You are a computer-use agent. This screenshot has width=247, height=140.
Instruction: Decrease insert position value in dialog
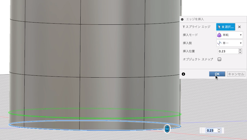point(240,52)
